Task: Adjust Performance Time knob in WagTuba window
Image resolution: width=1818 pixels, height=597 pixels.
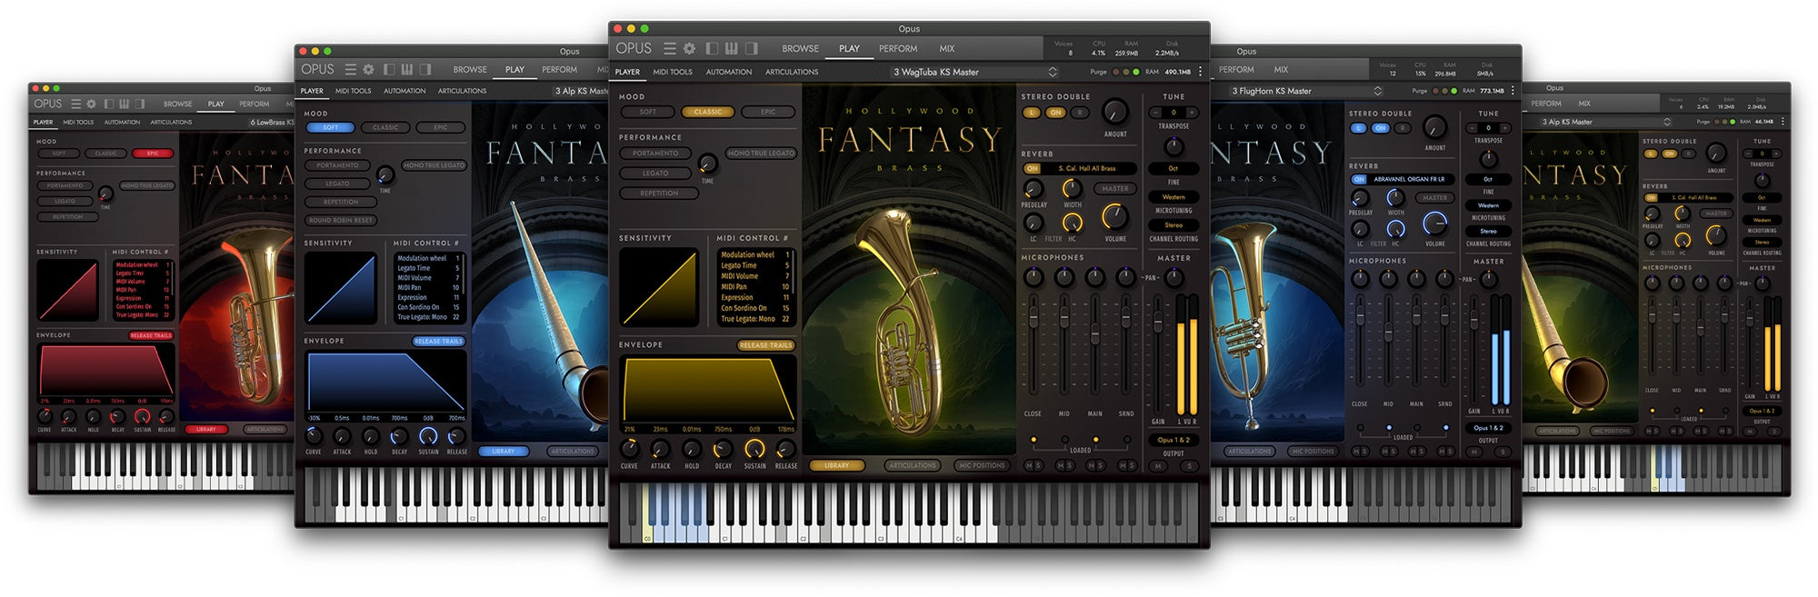Action: coord(707,164)
